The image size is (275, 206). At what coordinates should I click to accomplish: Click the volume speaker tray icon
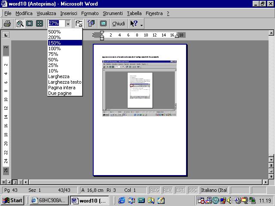click(x=229, y=200)
